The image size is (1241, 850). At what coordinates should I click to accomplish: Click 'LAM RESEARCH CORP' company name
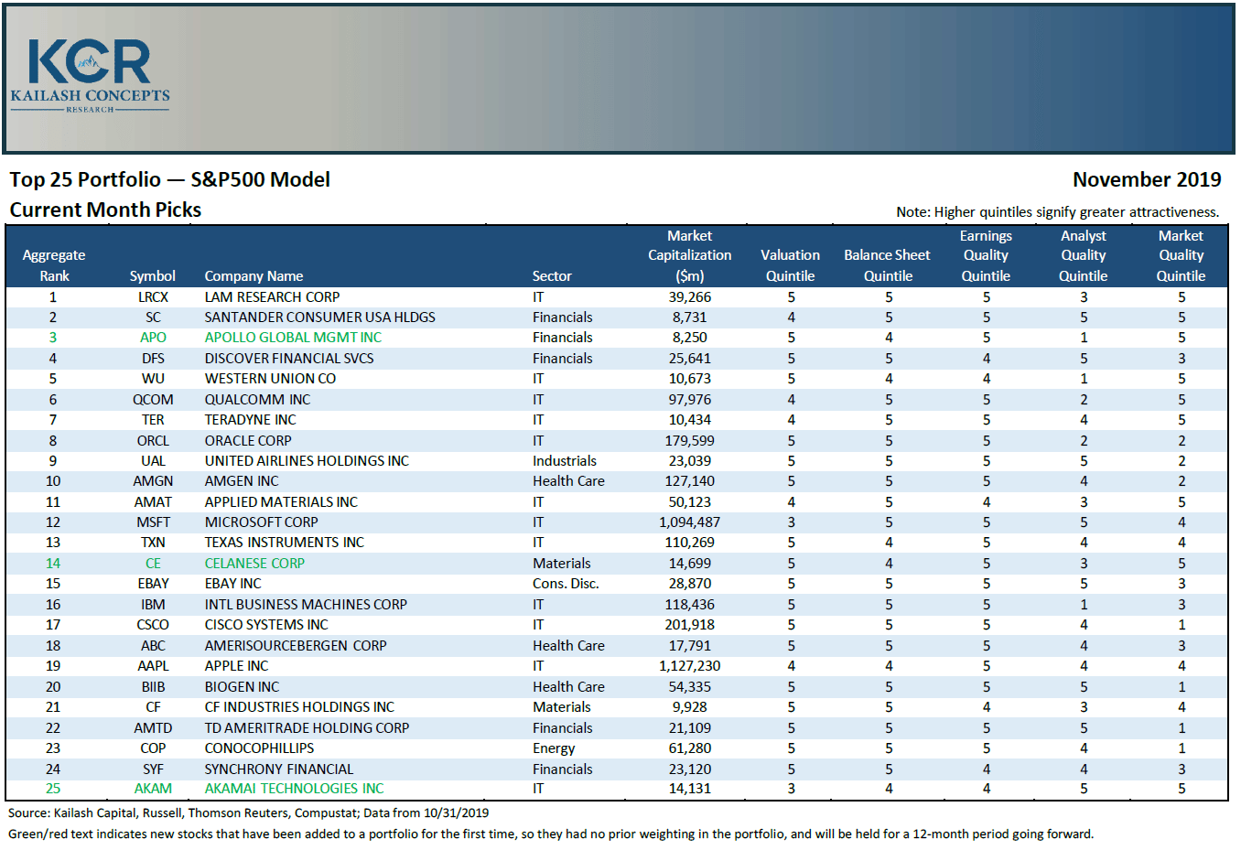[272, 297]
